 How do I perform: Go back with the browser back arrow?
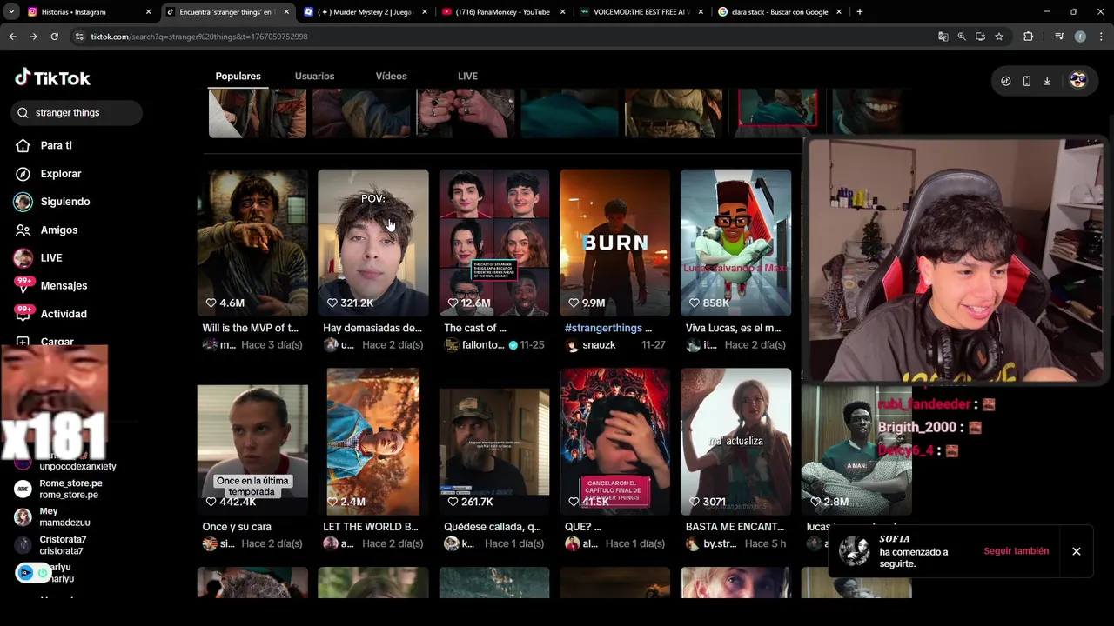pos(12,37)
